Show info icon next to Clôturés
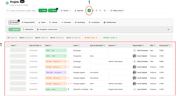 point(63,38)
